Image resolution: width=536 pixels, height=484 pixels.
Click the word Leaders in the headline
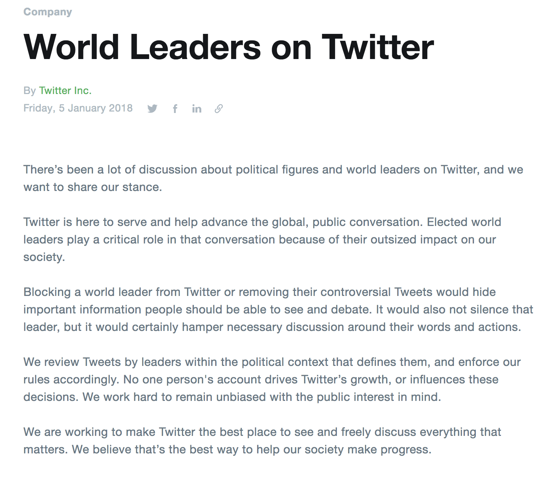click(195, 47)
